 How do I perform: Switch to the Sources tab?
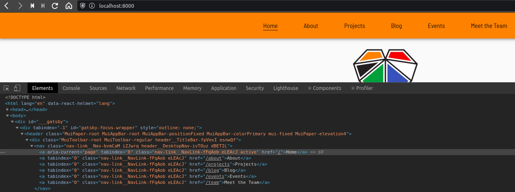coord(98,88)
